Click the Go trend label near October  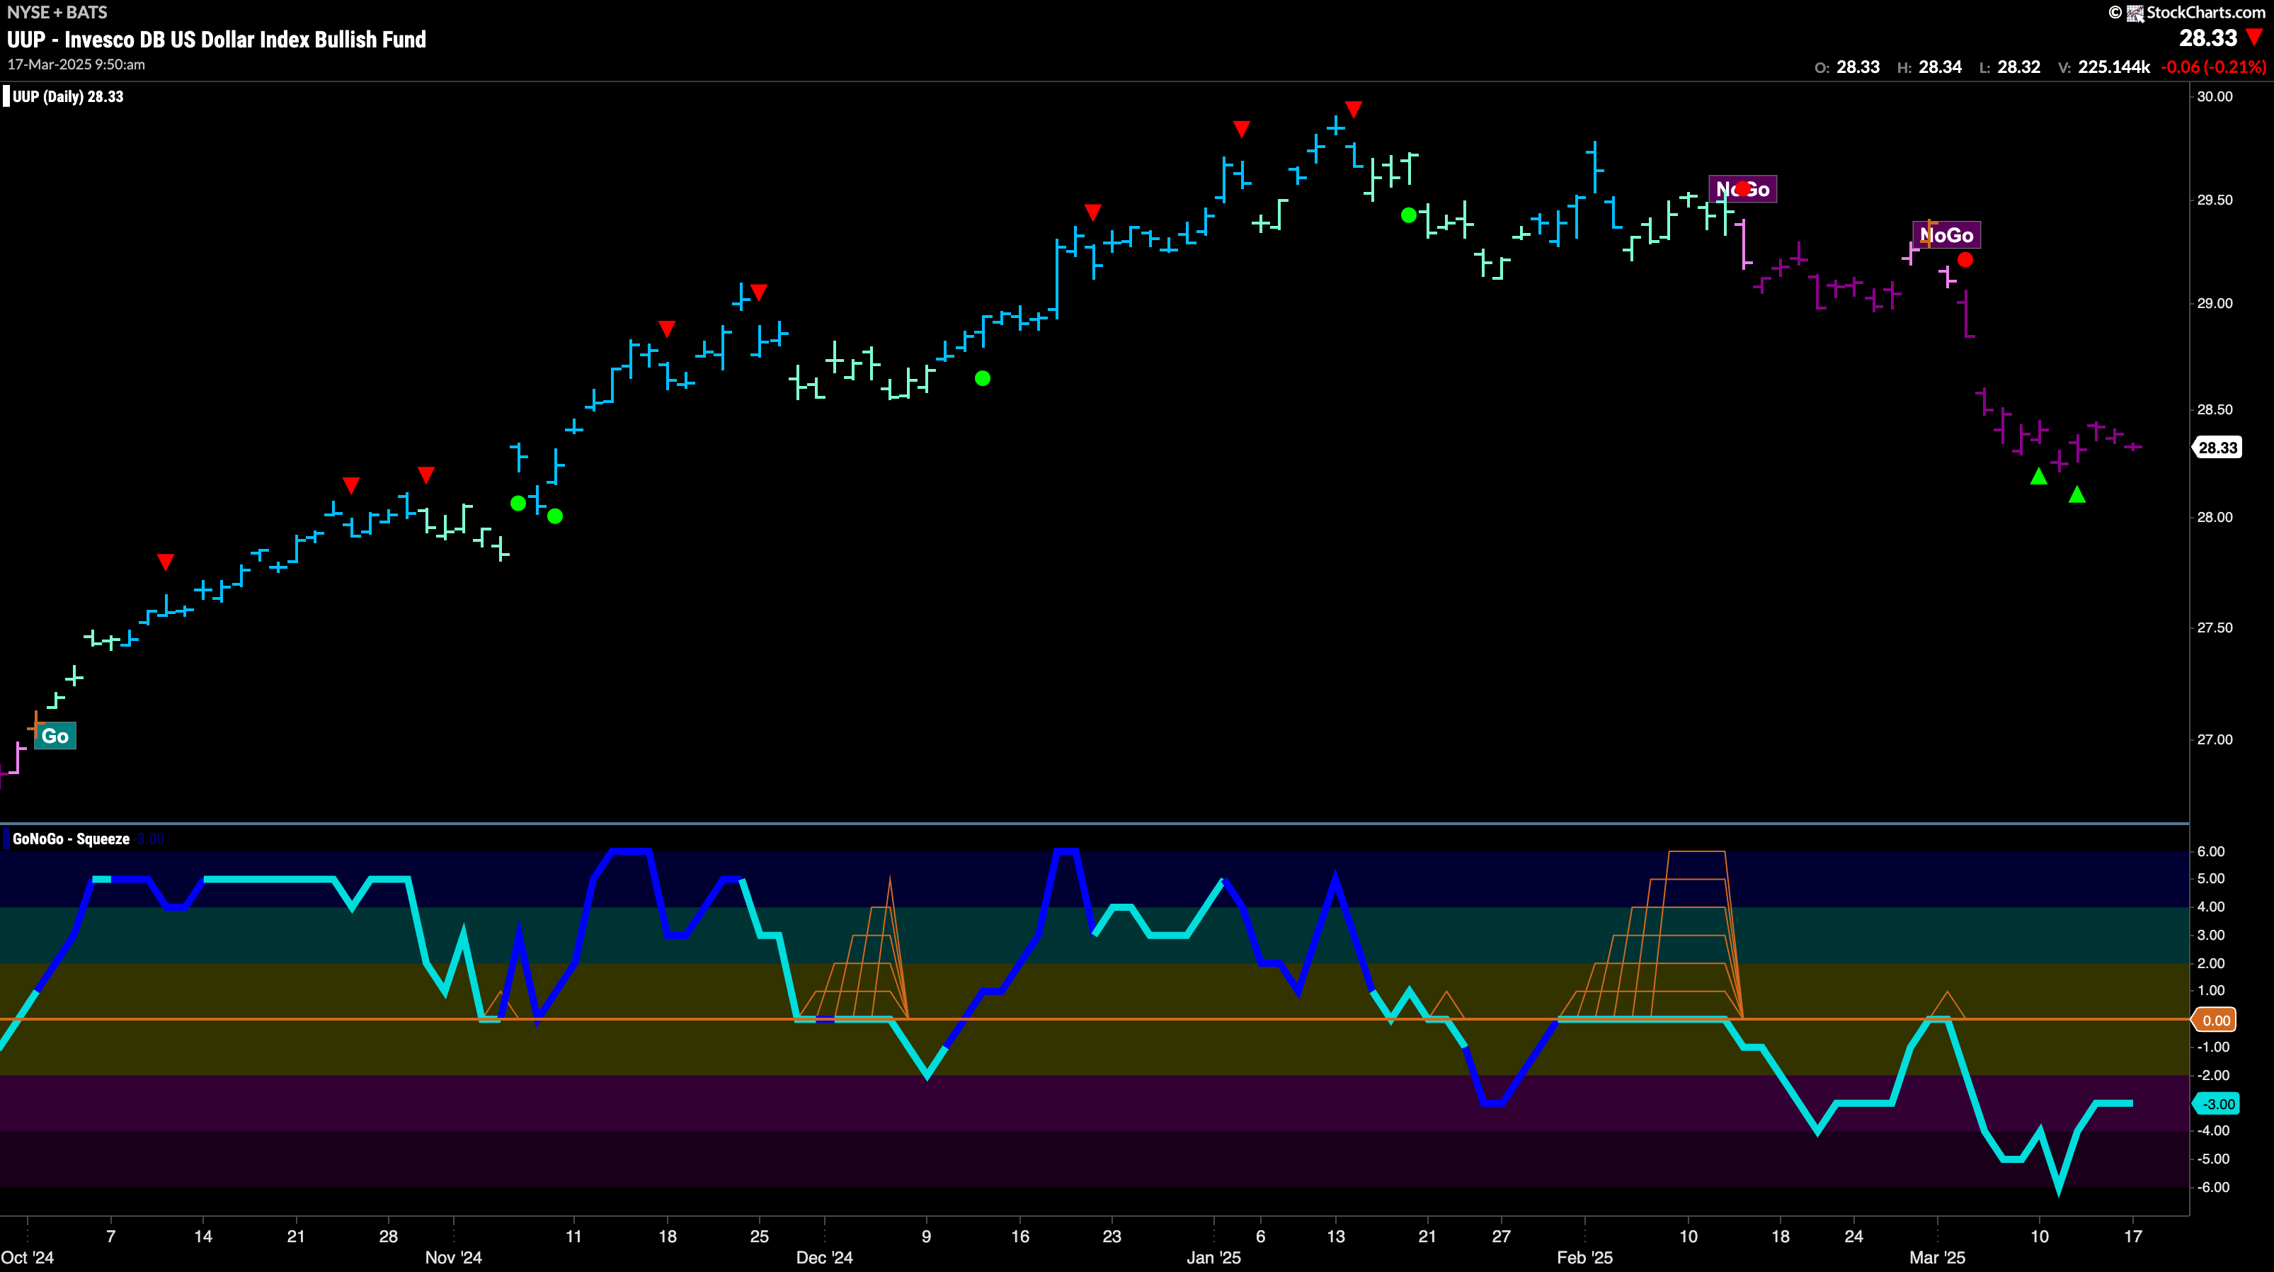[55, 736]
